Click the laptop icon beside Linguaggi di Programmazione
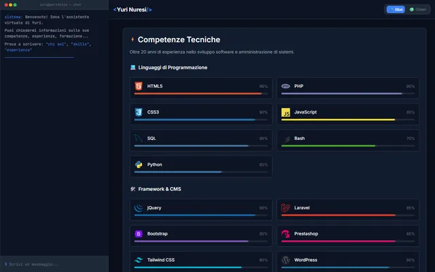 [x=133, y=67]
